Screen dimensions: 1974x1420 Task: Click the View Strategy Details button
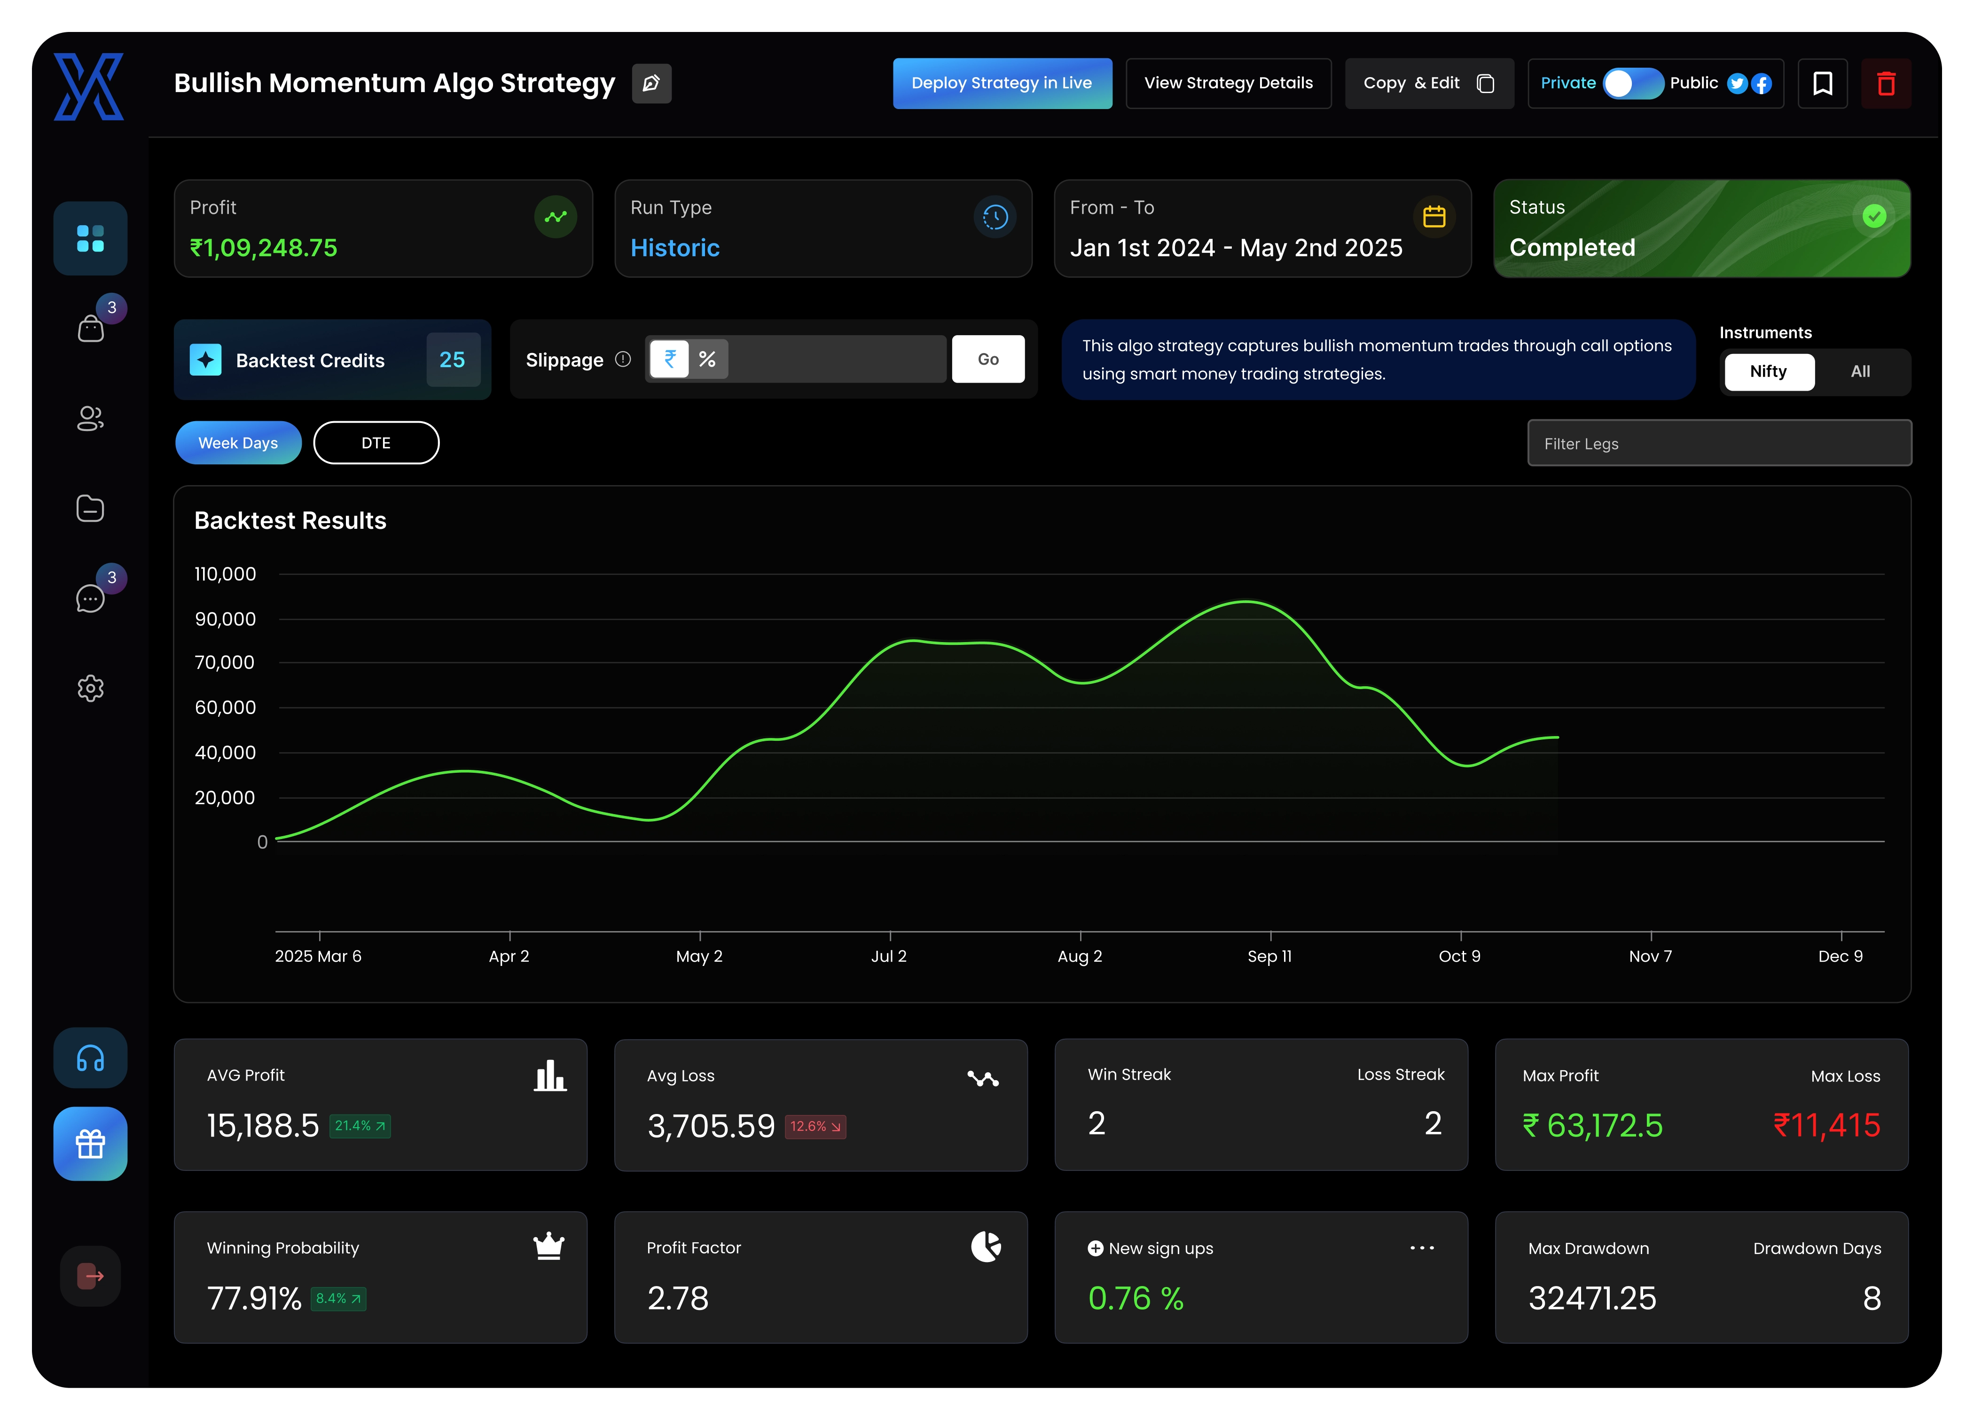(1228, 84)
